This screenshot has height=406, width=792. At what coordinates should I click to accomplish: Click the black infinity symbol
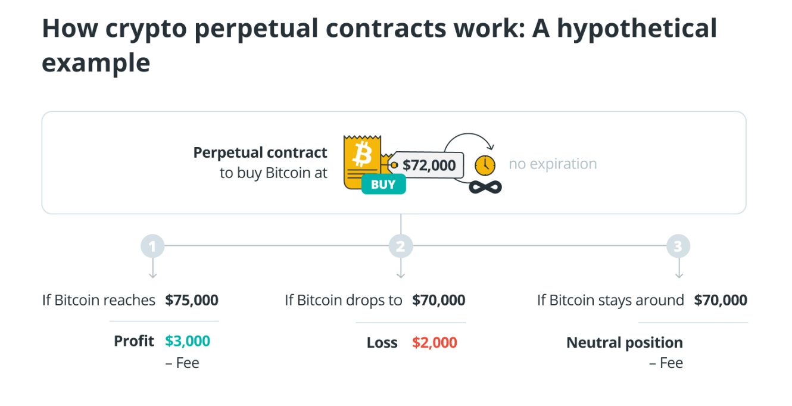[485, 186]
